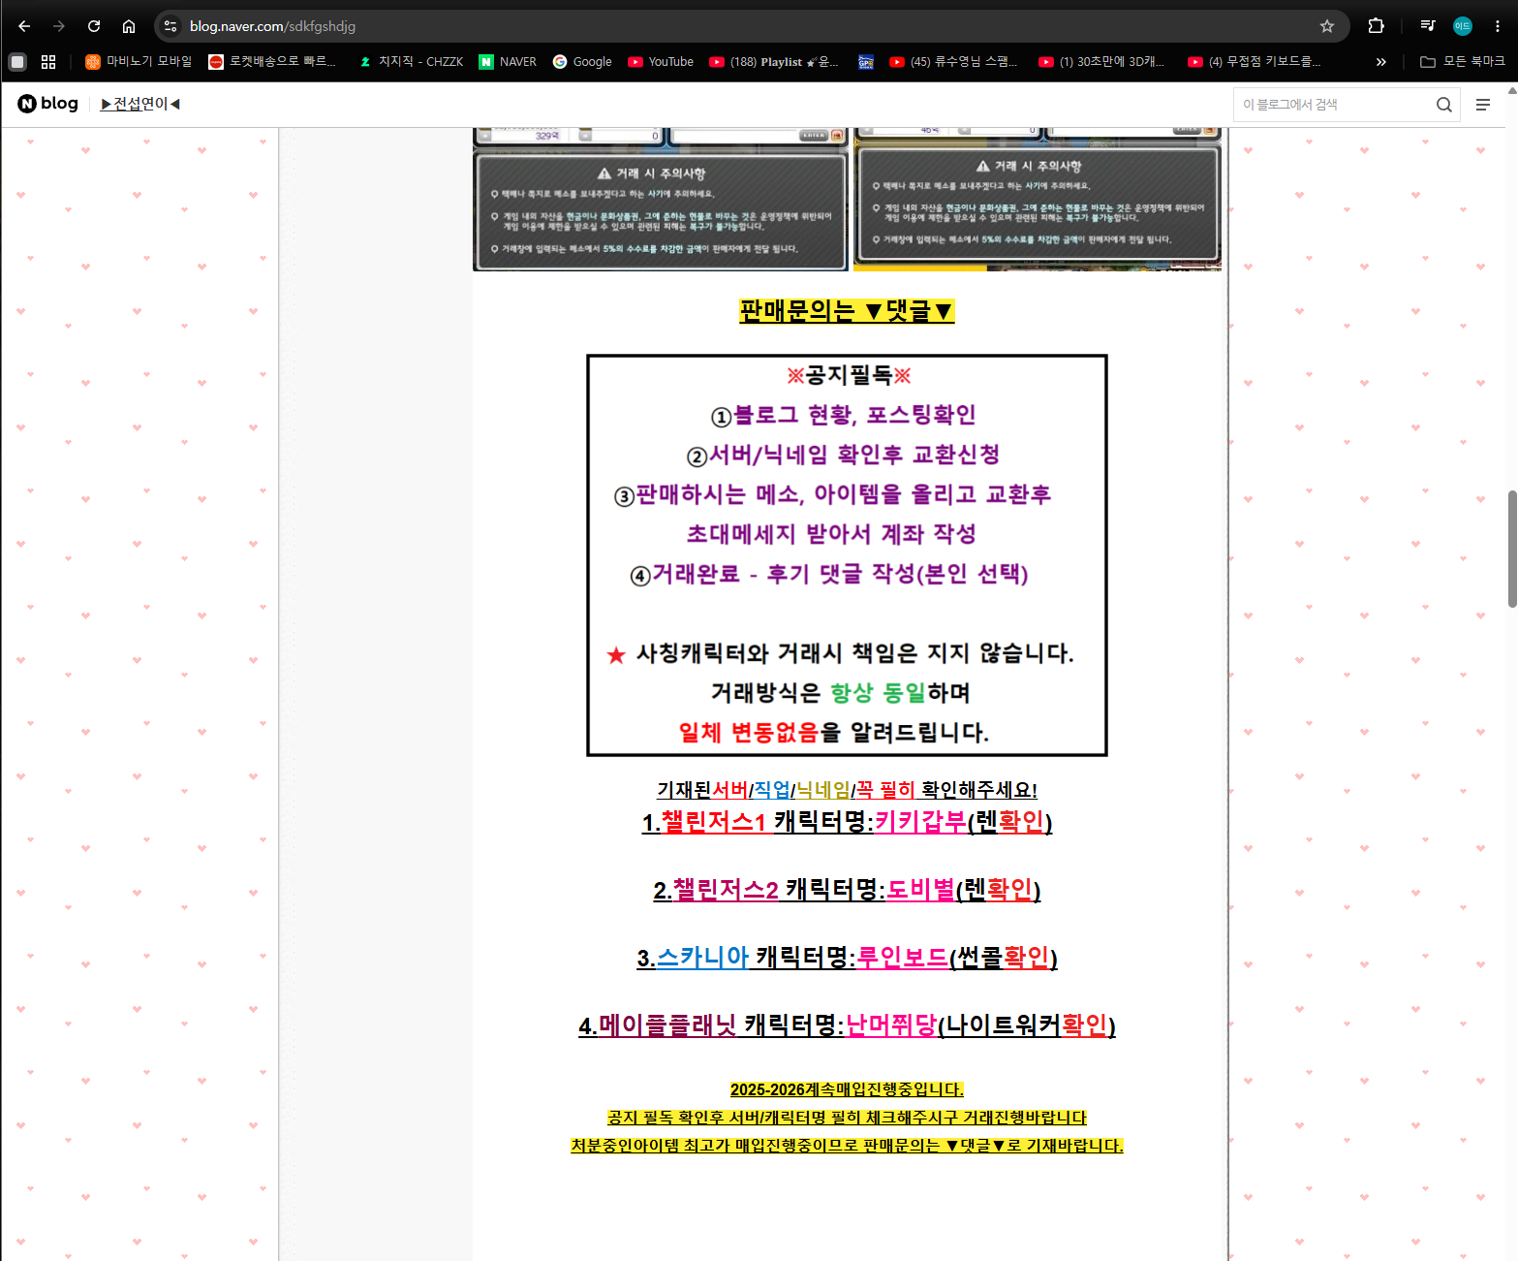The image size is (1518, 1261).
Task: Open the Google bookmark
Action: pos(582,62)
